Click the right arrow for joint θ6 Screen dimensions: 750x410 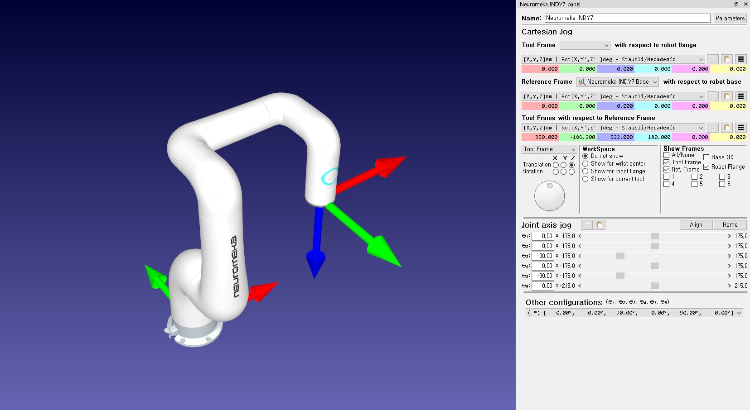click(x=730, y=286)
